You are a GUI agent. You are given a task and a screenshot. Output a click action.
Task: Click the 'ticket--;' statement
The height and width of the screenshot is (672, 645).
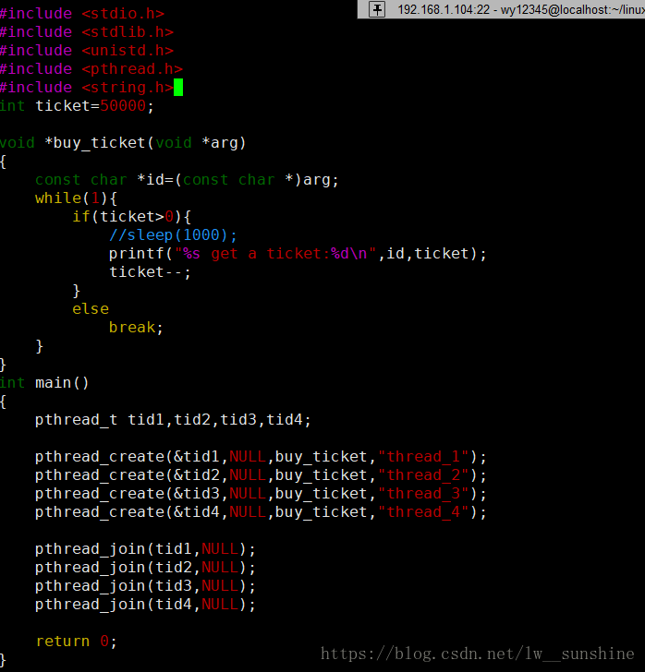[150, 271]
